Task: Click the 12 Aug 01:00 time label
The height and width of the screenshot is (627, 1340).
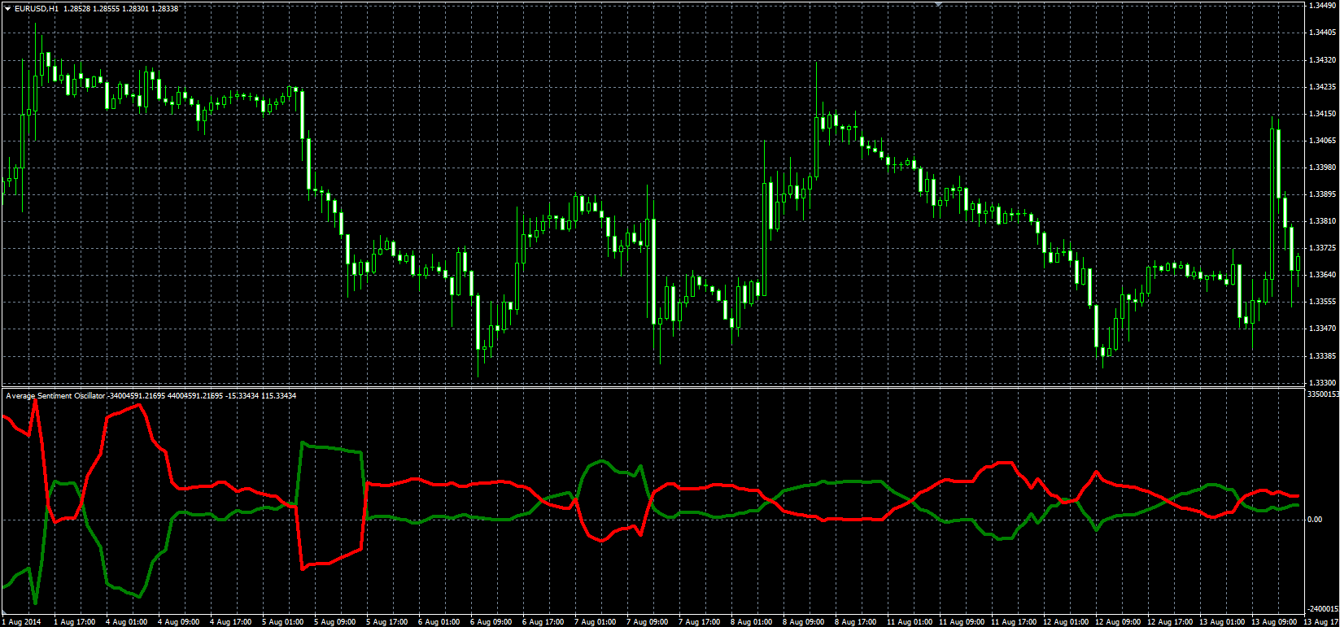Action: click(1066, 622)
